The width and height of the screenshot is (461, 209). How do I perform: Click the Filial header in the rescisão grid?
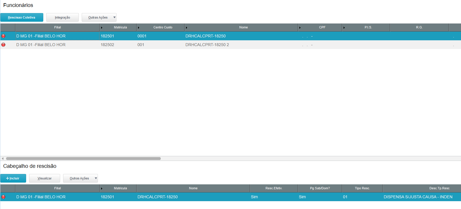pyautogui.click(x=58, y=188)
